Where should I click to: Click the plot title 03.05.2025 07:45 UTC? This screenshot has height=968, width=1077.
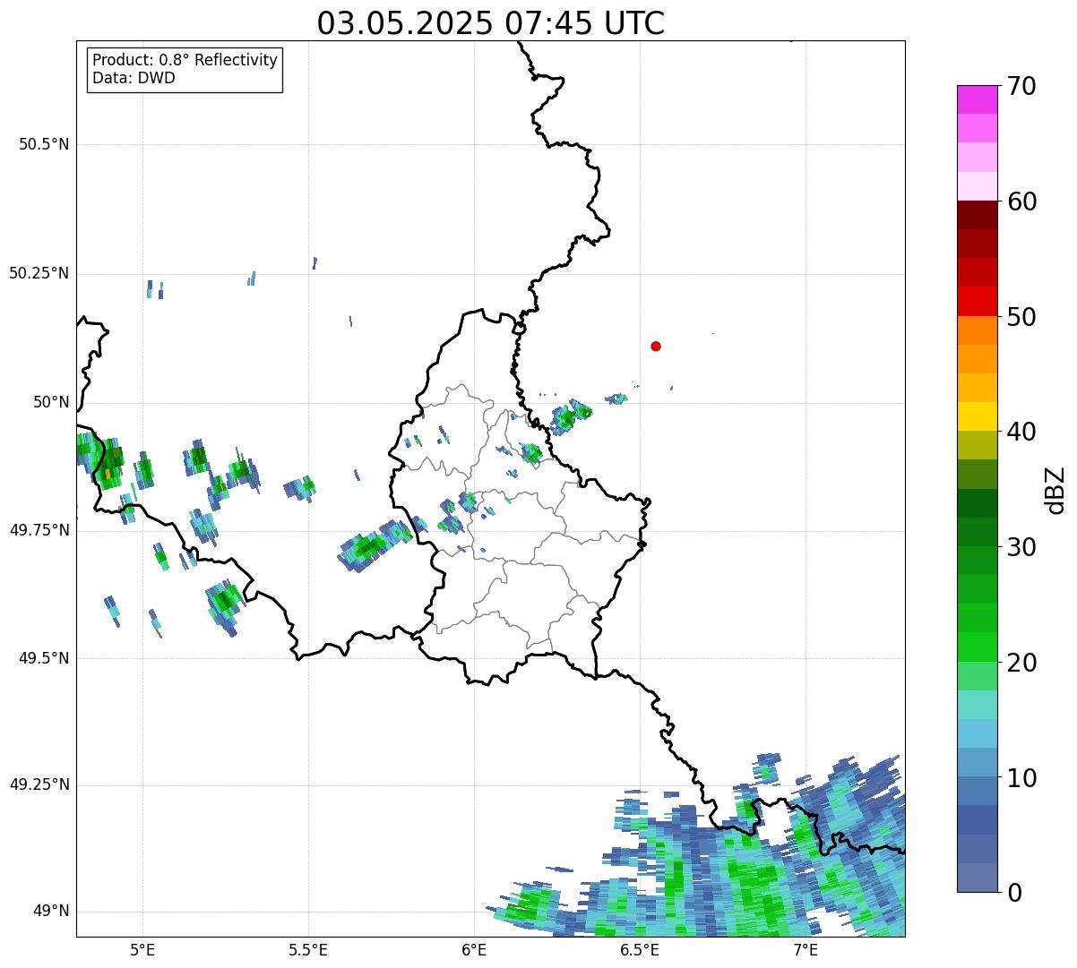[x=491, y=23]
